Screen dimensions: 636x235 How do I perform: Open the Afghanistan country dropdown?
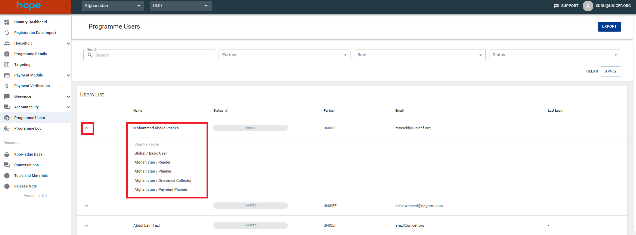(x=113, y=6)
